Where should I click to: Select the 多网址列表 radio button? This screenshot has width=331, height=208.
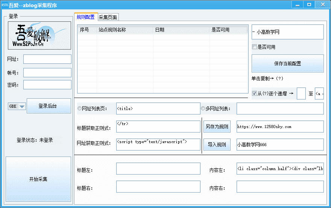click(203, 109)
